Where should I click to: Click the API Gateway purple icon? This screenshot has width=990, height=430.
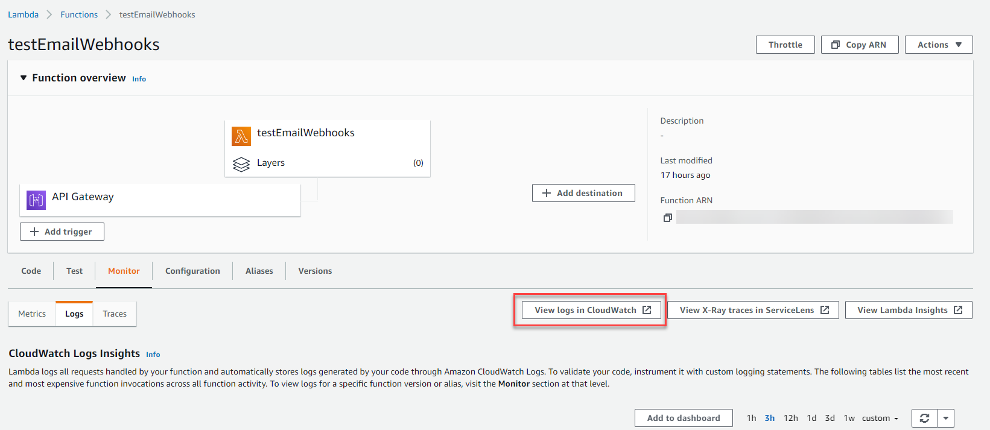point(36,200)
